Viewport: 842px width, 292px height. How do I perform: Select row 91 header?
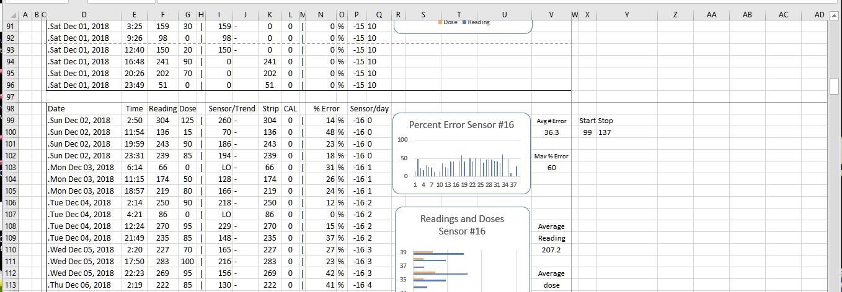click(9, 27)
